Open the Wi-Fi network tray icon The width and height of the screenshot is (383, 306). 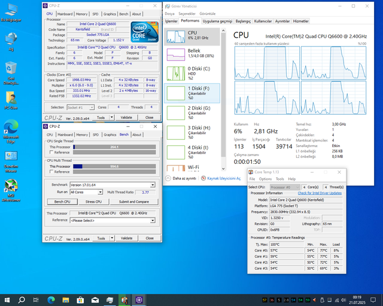[x=336, y=300]
